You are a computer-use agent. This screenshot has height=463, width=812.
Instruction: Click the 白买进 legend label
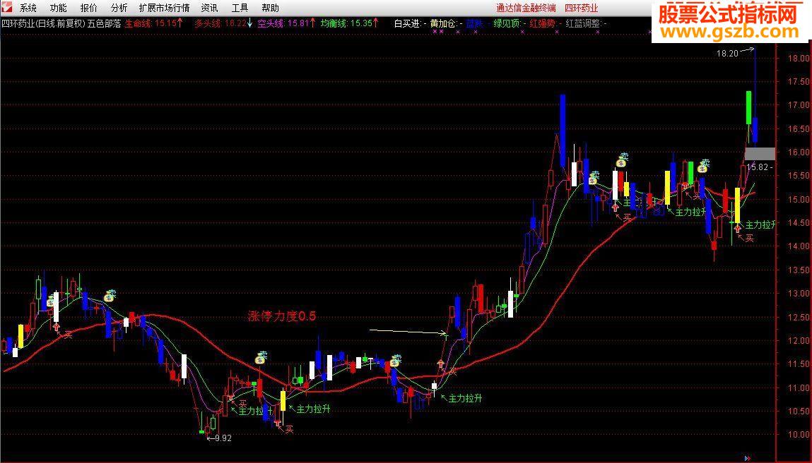pyautogui.click(x=408, y=23)
